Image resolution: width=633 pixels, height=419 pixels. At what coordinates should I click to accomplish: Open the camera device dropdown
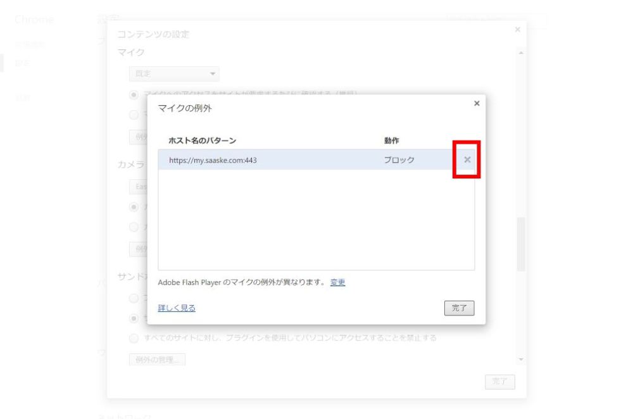tap(139, 187)
